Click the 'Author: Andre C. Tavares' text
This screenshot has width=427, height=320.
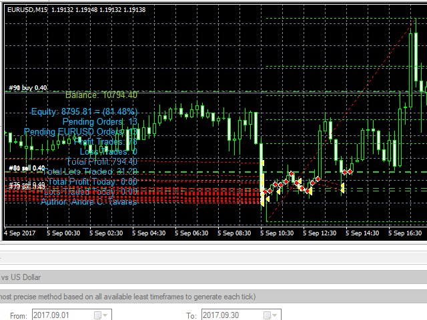pos(89,201)
